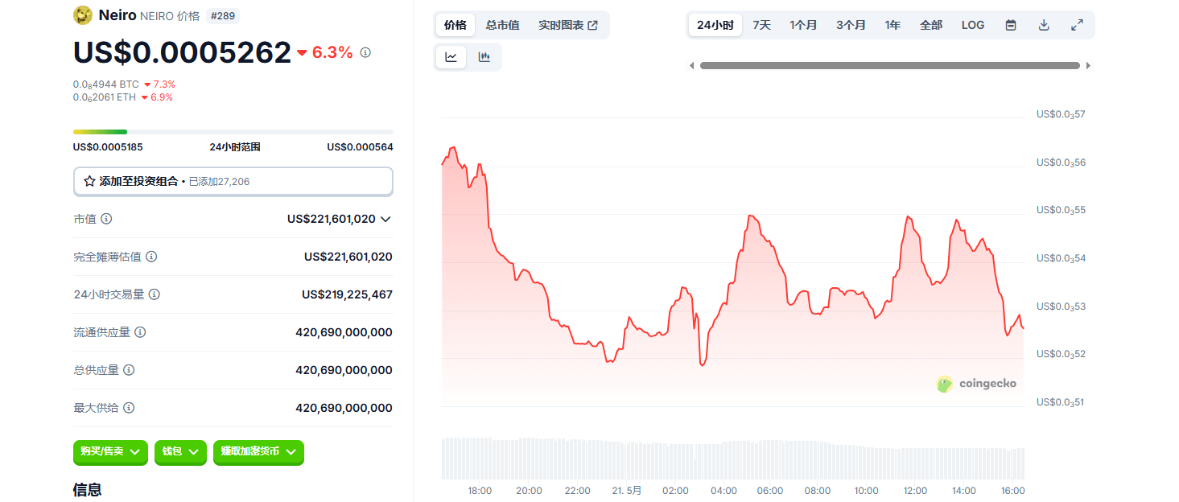Toggle LOG scale on chart
The width and height of the screenshot is (1179, 502).
pos(973,25)
